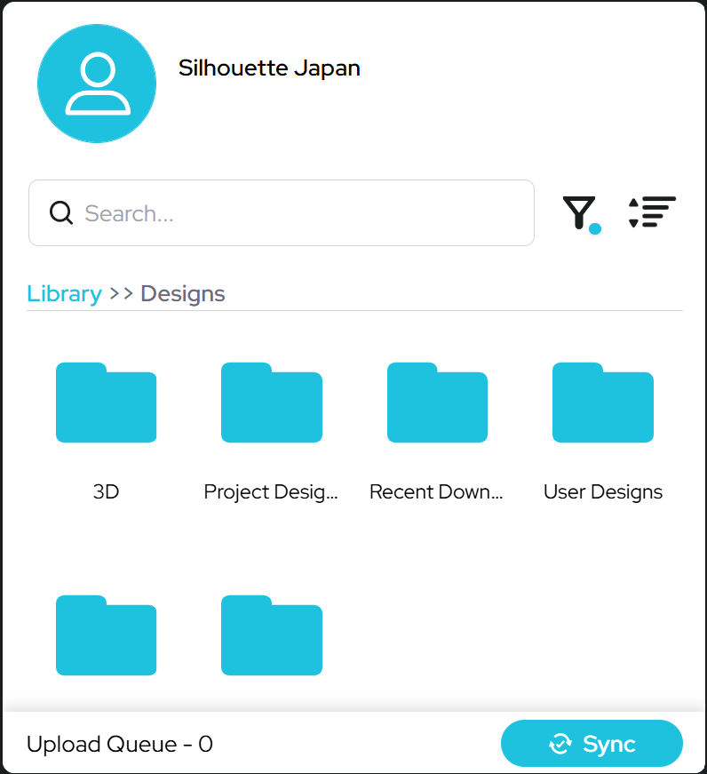Click the magnifier search icon

61,212
